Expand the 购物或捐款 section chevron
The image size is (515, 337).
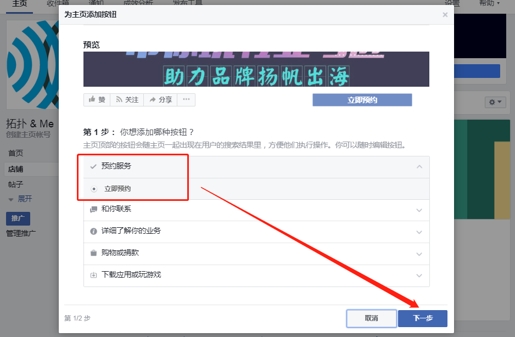pyautogui.click(x=419, y=254)
